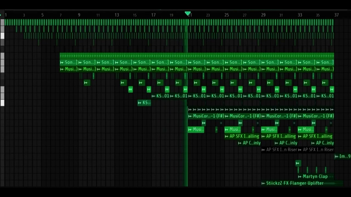
Task: Select the AP C..inly clip before bar 31
Action: [286, 143]
